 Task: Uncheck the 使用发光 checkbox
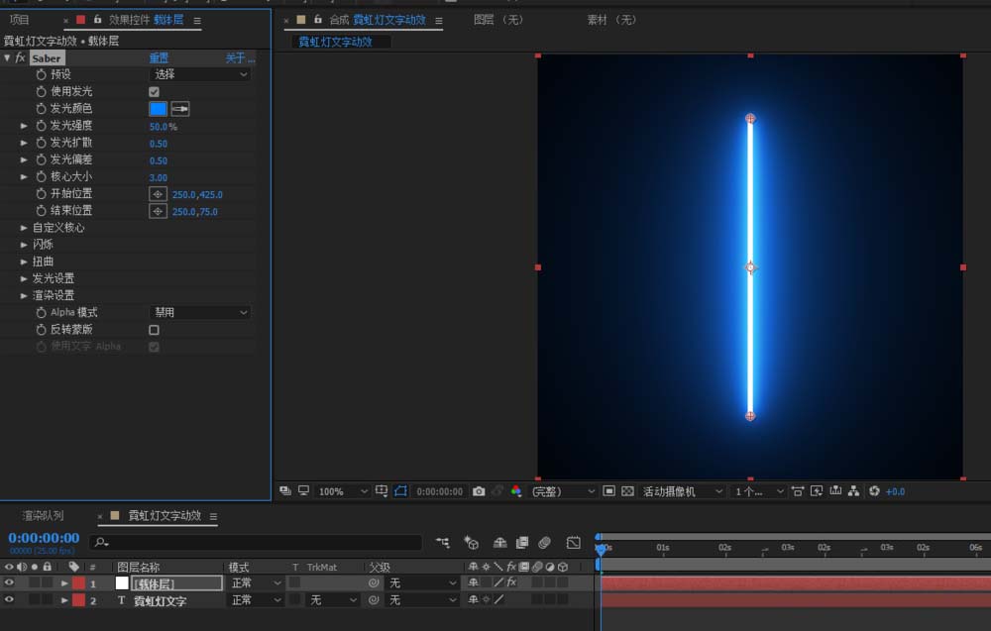(154, 92)
